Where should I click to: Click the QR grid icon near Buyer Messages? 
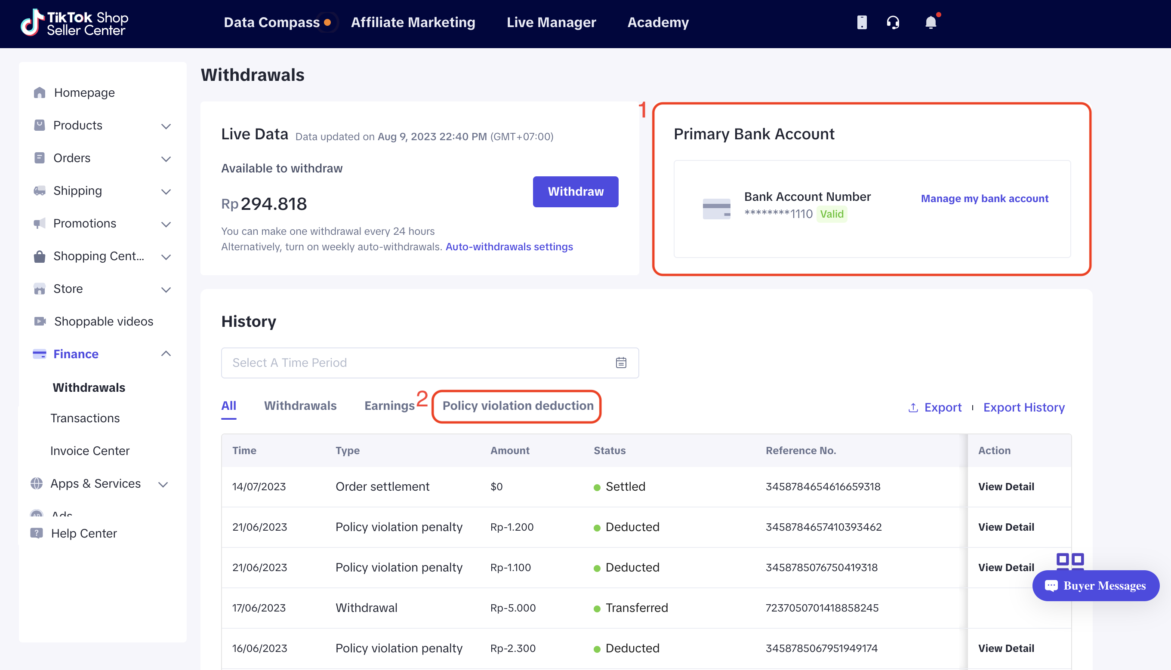click(1070, 560)
